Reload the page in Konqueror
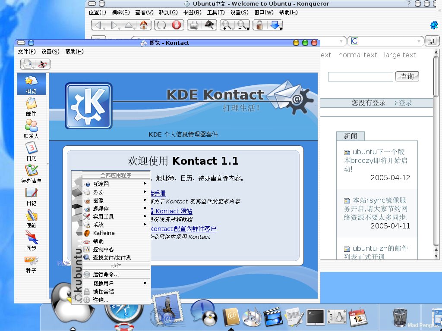 coord(161,25)
